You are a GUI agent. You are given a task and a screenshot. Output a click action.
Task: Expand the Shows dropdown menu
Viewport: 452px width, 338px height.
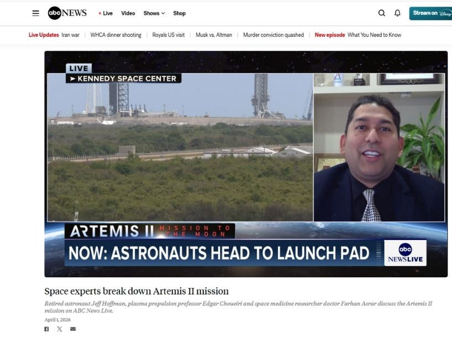click(154, 13)
